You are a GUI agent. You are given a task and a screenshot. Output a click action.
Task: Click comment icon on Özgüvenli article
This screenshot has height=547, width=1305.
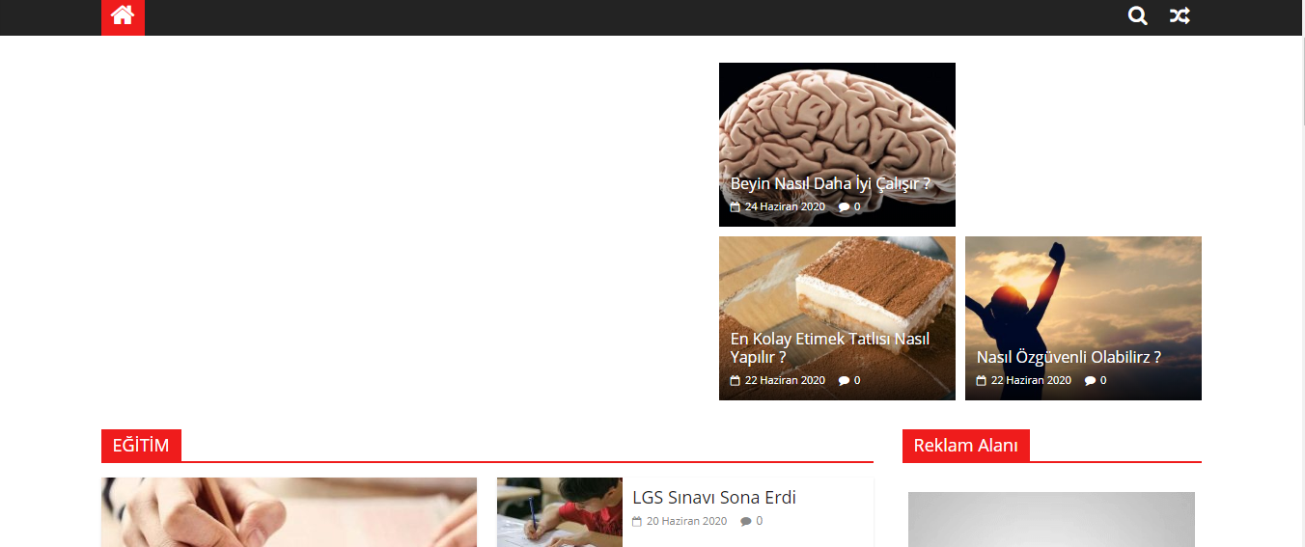1090,380
